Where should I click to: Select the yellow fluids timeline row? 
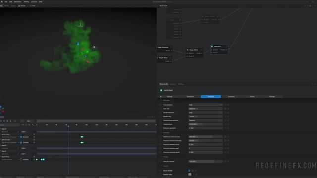6,140
